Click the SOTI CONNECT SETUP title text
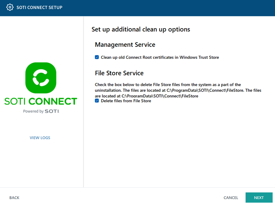Image resolution: width=275 pixels, height=205 pixels. 40,8
